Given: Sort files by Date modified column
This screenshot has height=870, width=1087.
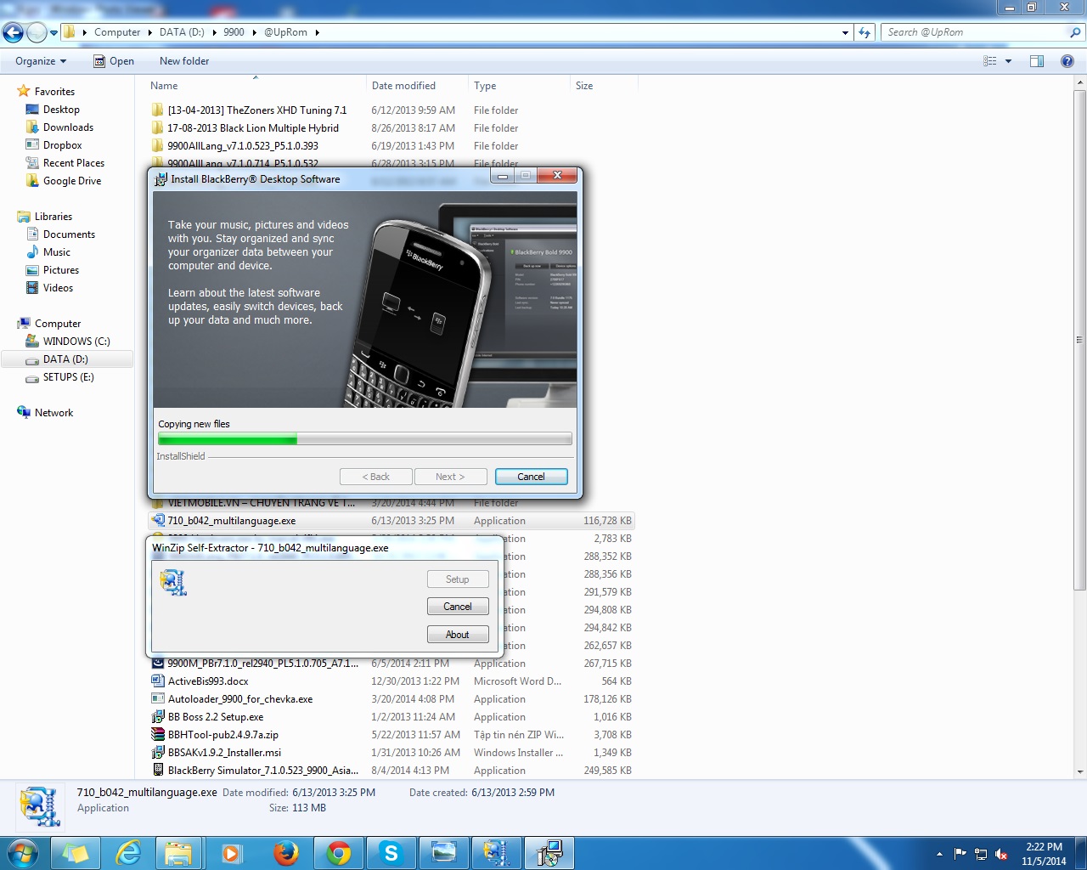Looking at the screenshot, I should click(x=403, y=86).
